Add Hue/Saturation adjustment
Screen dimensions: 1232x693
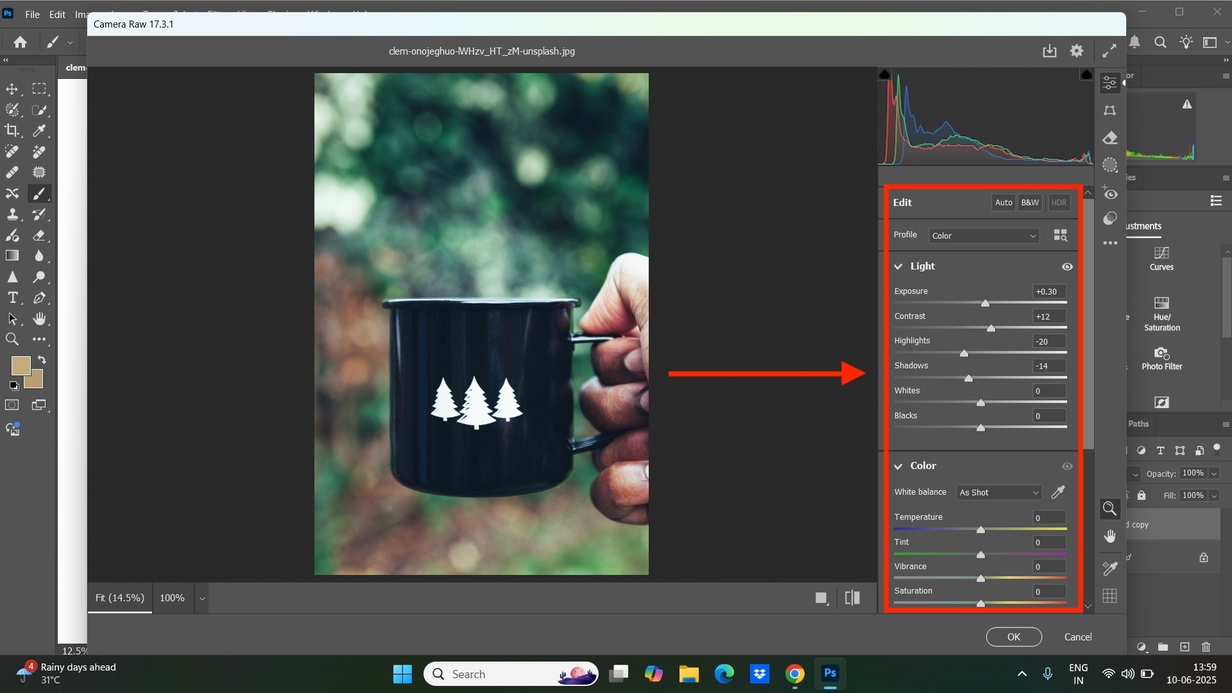point(1161,314)
